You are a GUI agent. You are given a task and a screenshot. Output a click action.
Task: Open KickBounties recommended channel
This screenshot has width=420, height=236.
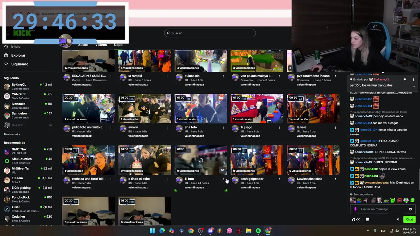[28, 161]
